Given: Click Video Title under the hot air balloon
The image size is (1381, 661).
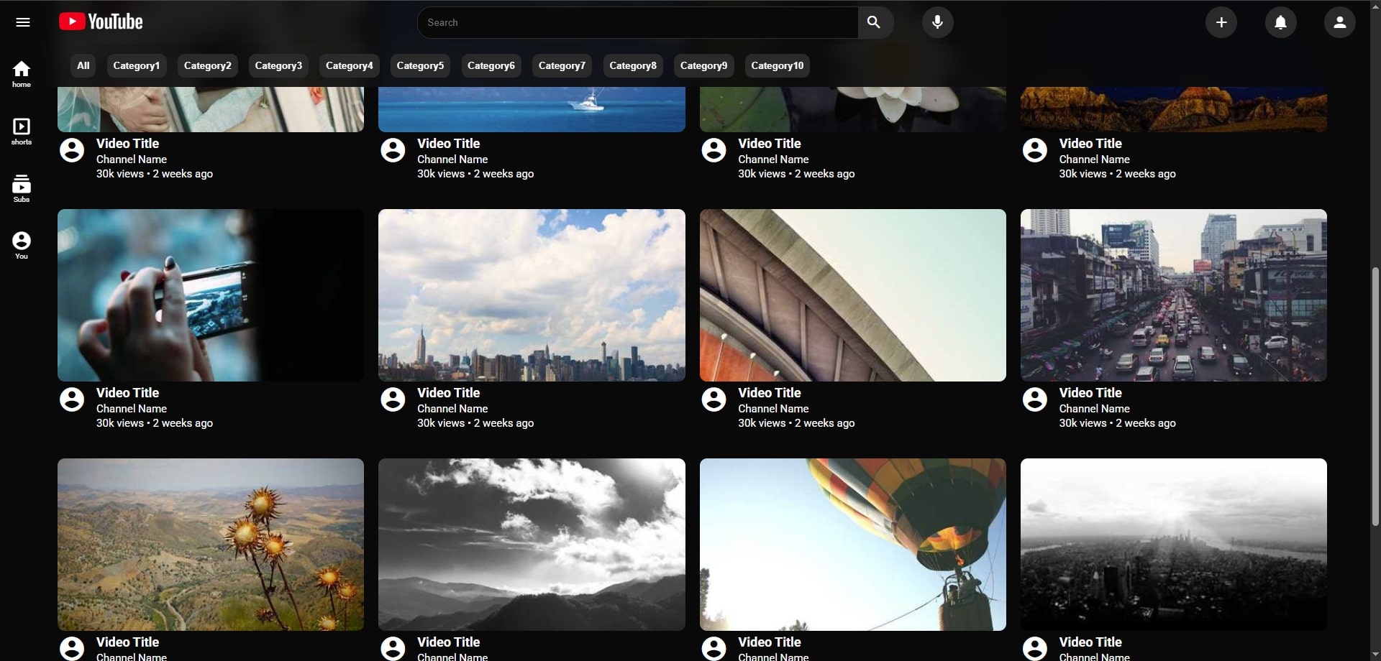Looking at the screenshot, I should (x=770, y=642).
